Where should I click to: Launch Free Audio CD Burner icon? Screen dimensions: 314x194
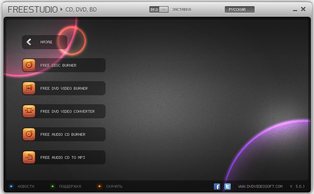coord(29,134)
